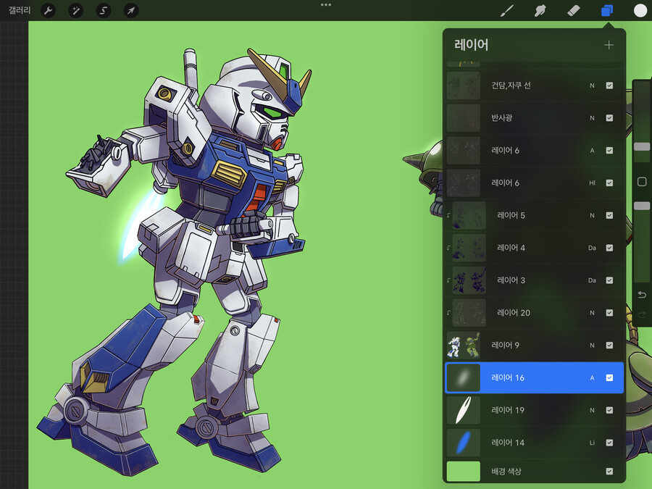
Task: Add a new layer with the plus icon
Action: point(609,45)
